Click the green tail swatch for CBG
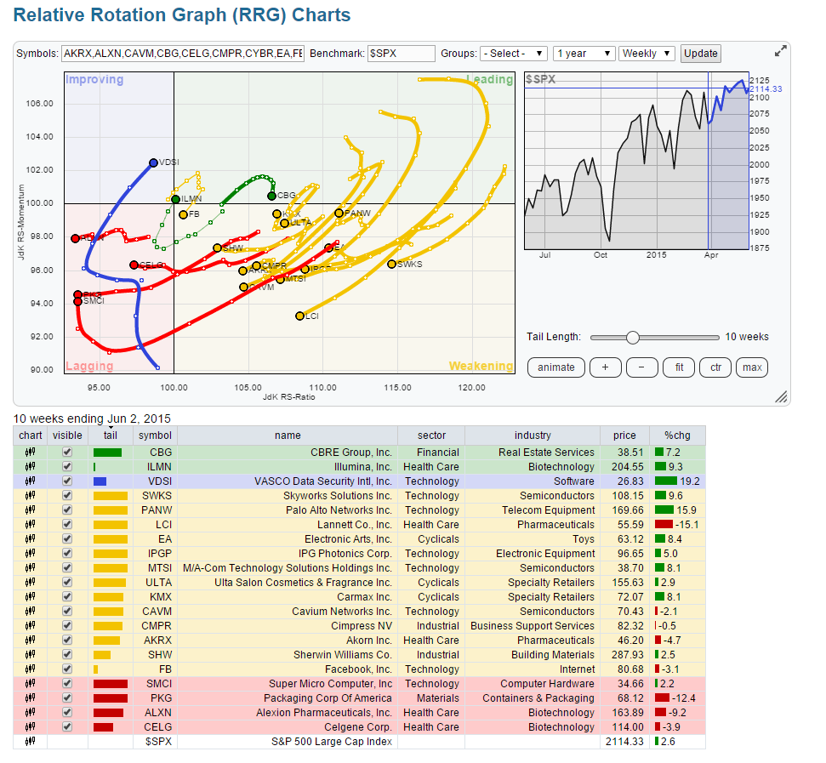This screenshot has width=826, height=763. click(107, 453)
